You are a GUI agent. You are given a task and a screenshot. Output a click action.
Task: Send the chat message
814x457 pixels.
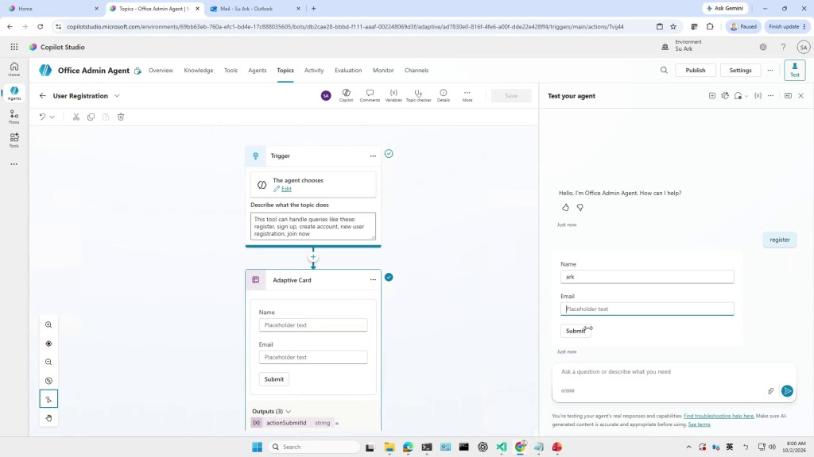tap(787, 391)
